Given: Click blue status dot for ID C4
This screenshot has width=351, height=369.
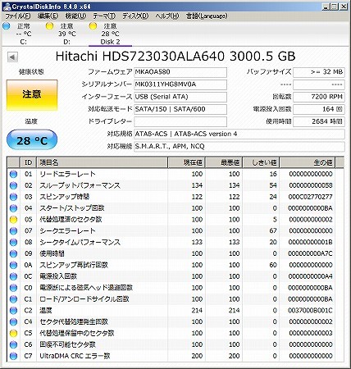Looking at the screenshot, I should pyautogui.click(x=13, y=322).
